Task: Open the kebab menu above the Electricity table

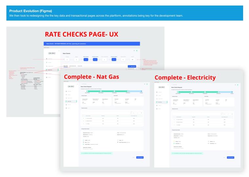Action: click(x=232, y=114)
